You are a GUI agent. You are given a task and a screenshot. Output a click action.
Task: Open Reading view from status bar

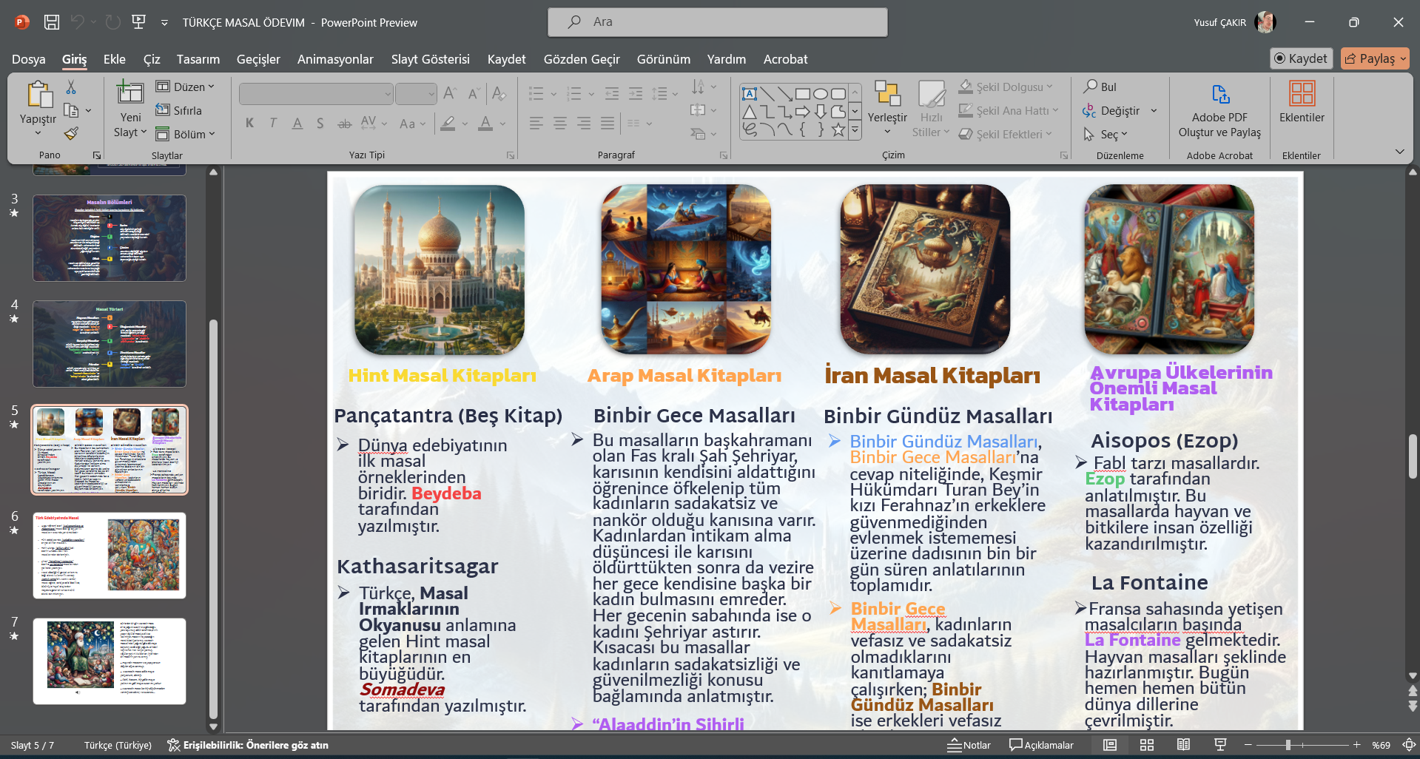pos(1183,745)
